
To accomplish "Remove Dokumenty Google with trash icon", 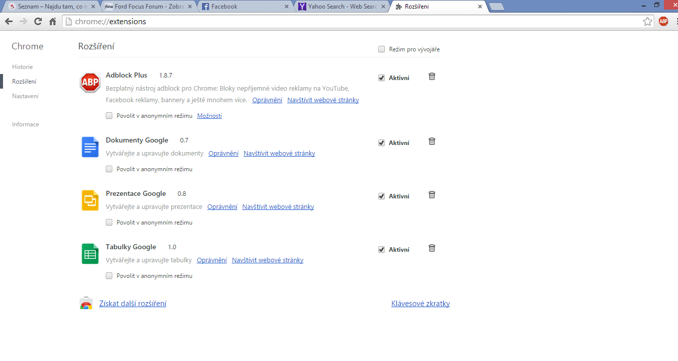I will (432, 141).
